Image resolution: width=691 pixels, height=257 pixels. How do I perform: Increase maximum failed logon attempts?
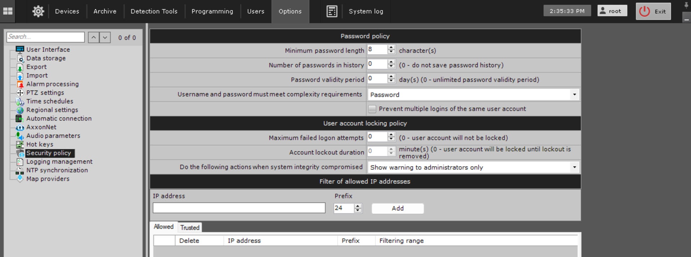(x=391, y=135)
